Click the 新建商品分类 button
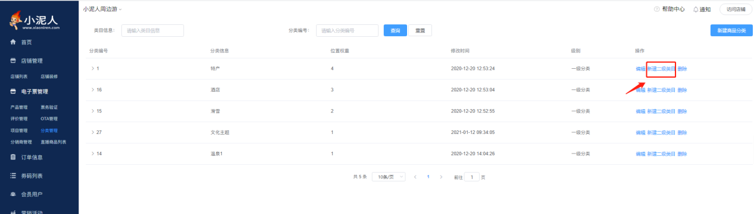This screenshot has height=214, width=754. coord(731,30)
